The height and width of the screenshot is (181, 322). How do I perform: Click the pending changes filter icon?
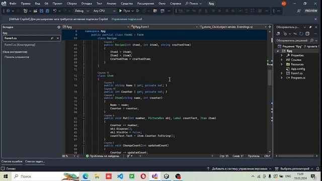(285, 34)
